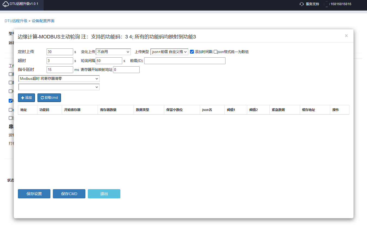Open the Modbus超时 将寄存器清零 dropdown

(x=59, y=78)
